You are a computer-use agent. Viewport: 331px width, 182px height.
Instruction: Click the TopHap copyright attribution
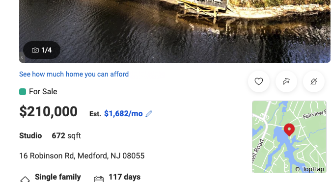tap(309, 169)
